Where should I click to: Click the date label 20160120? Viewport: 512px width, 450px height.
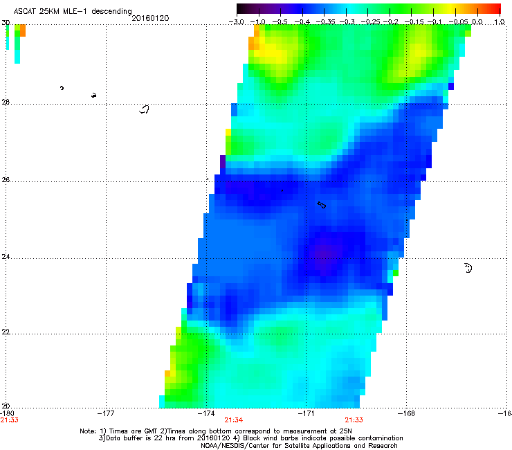(x=150, y=18)
